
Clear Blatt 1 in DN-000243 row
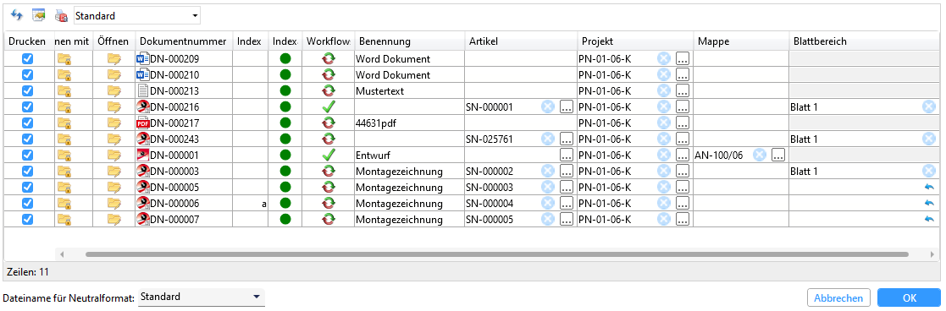tap(928, 139)
